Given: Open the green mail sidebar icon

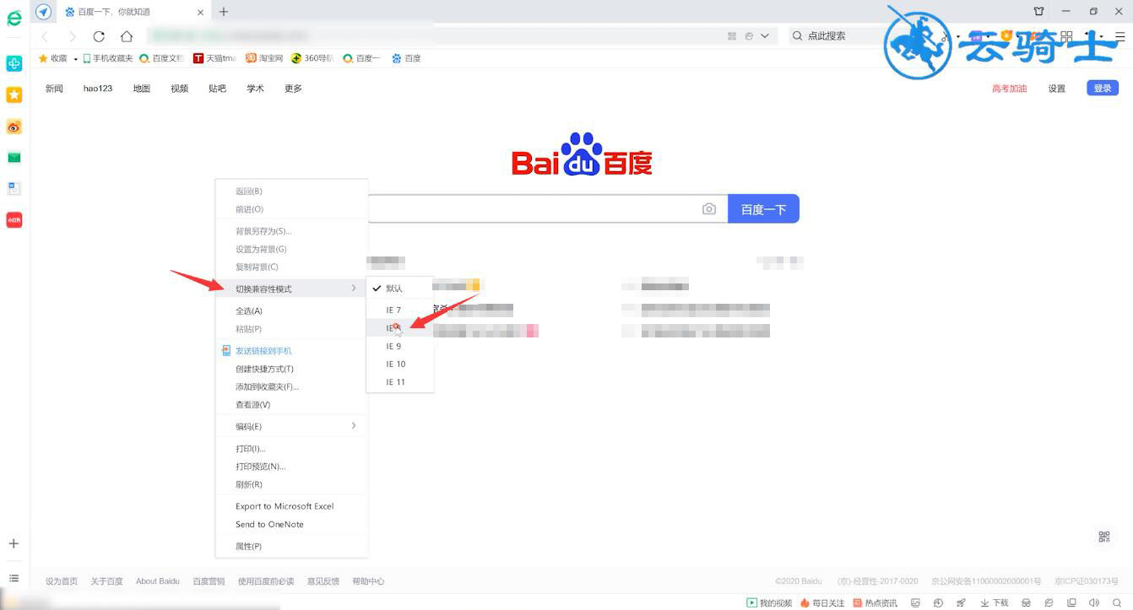Looking at the screenshot, I should 14,158.
